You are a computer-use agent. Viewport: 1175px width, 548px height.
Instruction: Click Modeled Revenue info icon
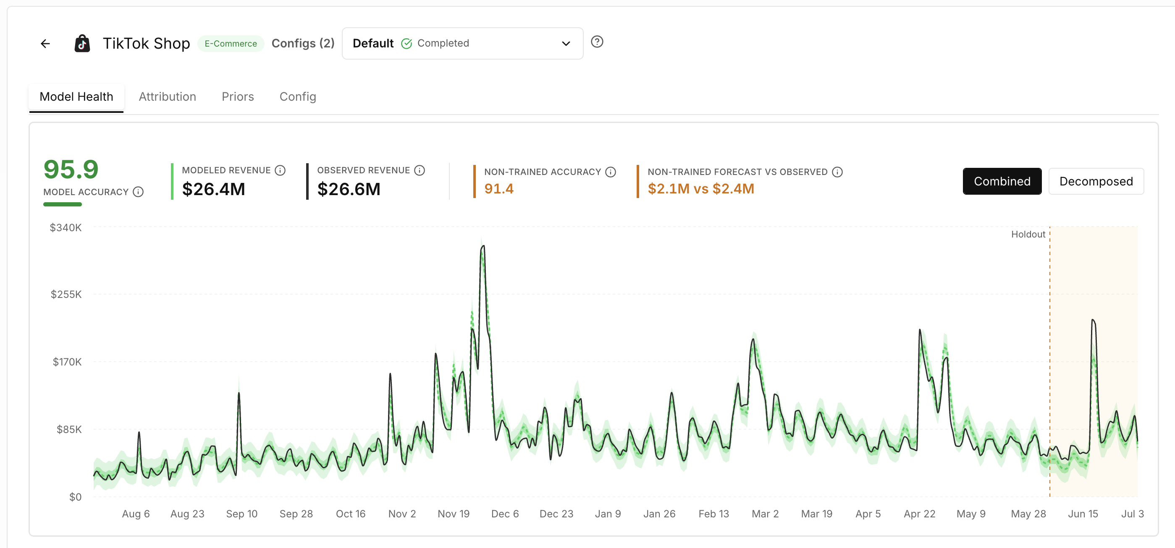[280, 170]
